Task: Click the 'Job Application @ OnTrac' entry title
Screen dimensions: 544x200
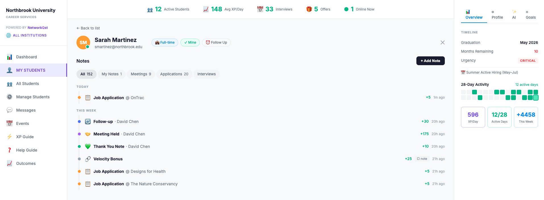Action: click(119, 98)
